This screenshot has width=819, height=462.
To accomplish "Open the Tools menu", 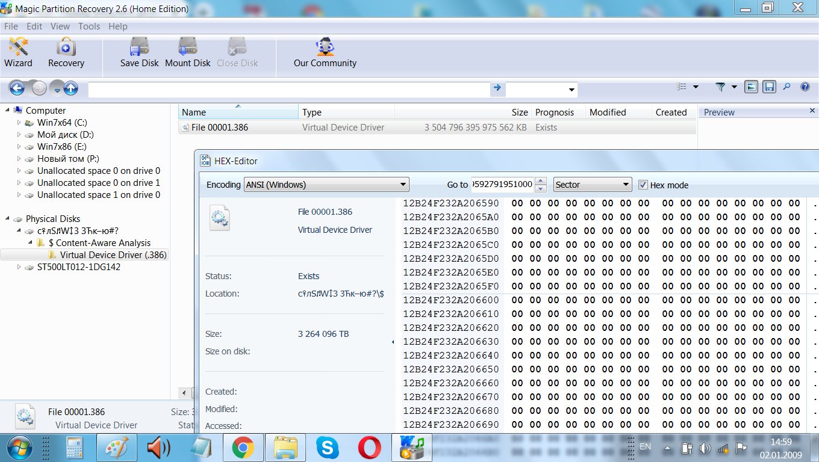I will tap(89, 26).
